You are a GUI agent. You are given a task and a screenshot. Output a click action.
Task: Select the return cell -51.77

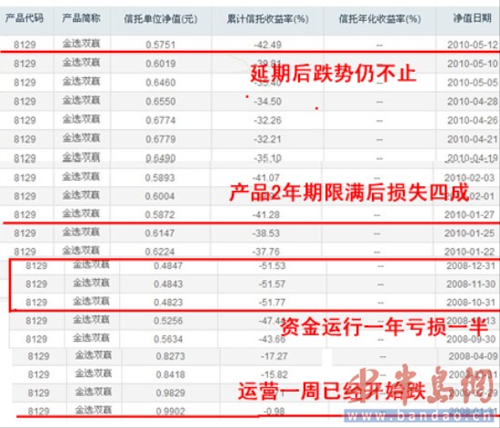pyautogui.click(x=272, y=302)
